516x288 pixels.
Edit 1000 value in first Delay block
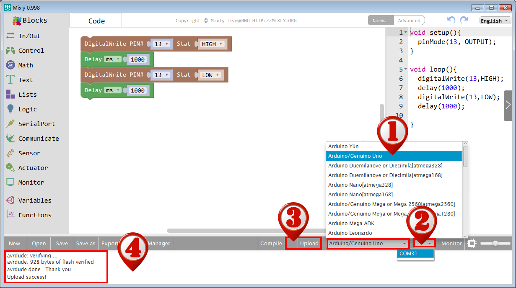pyautogui.click(x=137, y=59)
